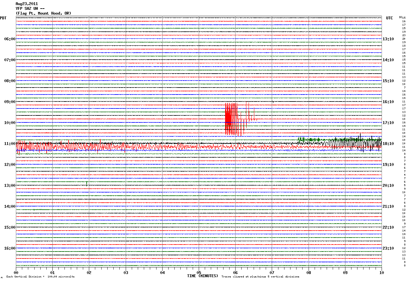The width and height of the screenshot is (407, 281).
Task: Select the 05 minute axis tick label
Action: click(x=199, y=272)
